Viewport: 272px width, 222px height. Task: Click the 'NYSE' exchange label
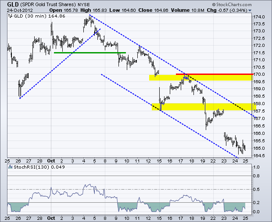[84, 5]
